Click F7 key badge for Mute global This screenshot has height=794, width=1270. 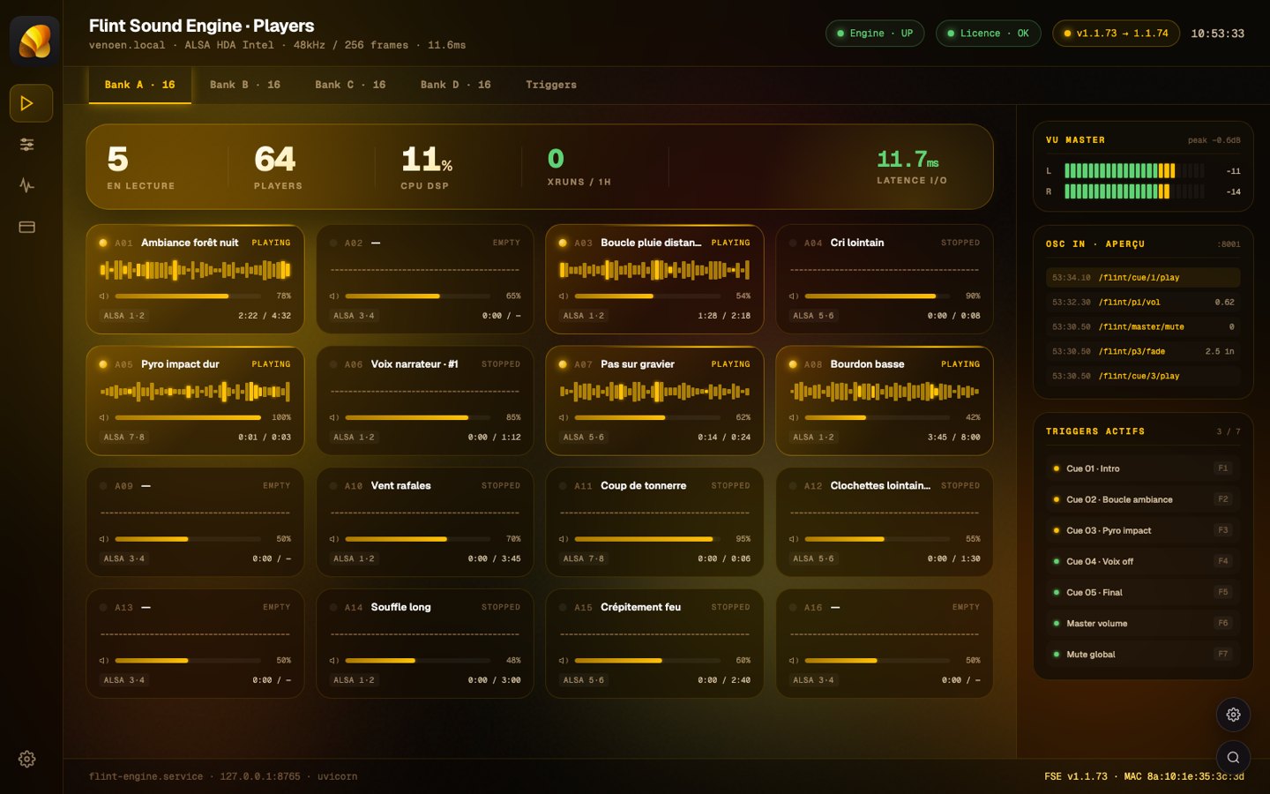click(x=1222, y=654)
